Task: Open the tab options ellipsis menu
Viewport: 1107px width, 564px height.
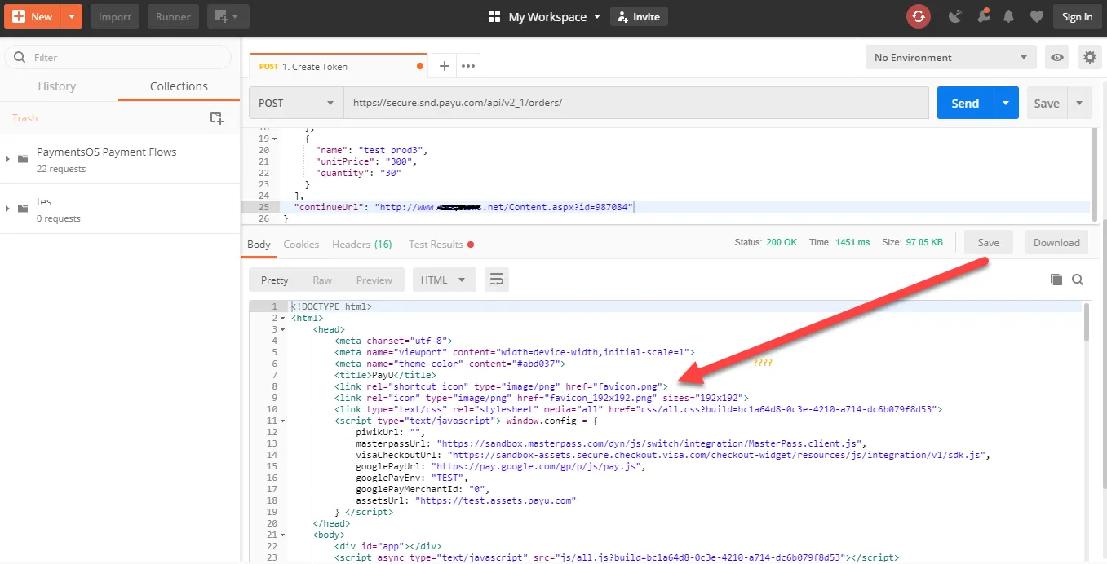Action: pyautogui.click(x=468, y=66)
